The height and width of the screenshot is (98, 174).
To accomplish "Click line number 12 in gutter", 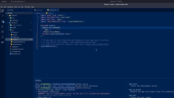I will pyautogui.click(x=37, y=38).
